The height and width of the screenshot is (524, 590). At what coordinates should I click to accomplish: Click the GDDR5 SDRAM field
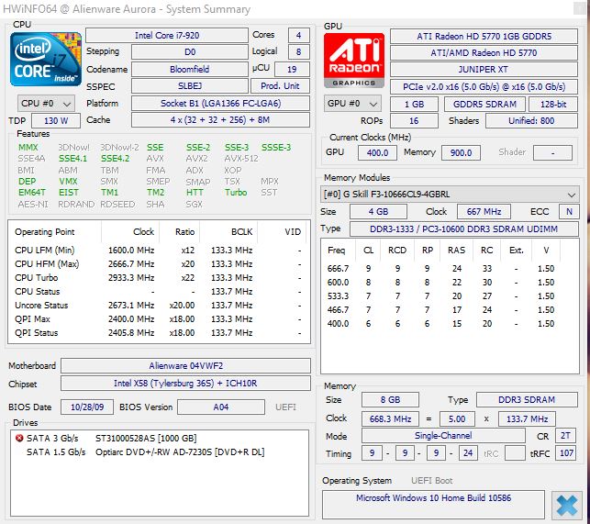[484, 105]
